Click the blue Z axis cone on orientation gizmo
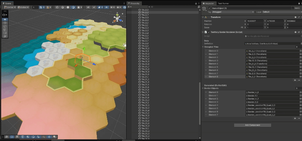The height and width of the screenshot is (141, 302). click(x=120, y=20)
